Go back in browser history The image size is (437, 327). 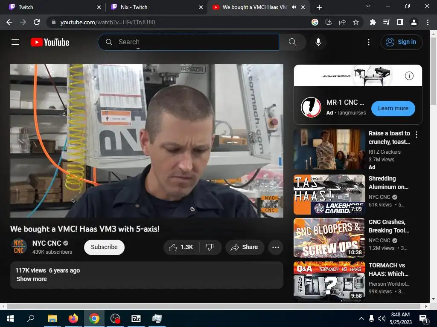tap(9, 22)
